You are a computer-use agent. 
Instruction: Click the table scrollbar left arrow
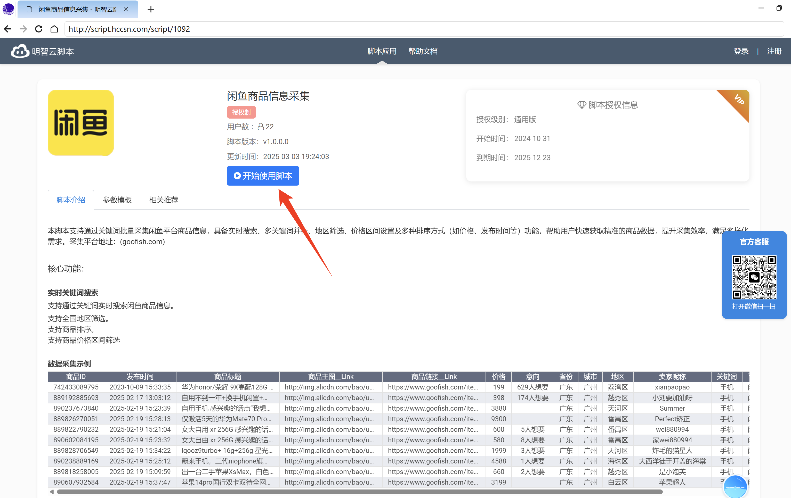point(52,492)
